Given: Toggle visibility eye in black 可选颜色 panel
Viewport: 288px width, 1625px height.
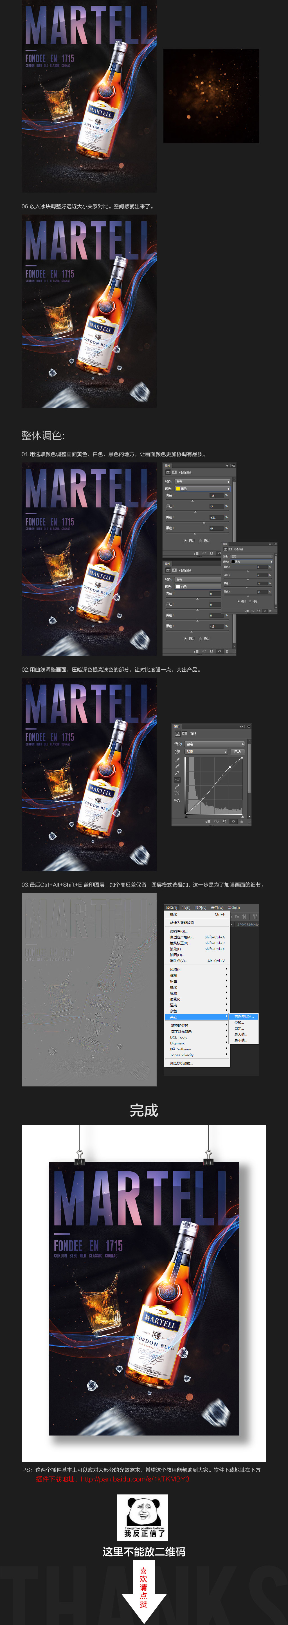Looking at the screenshot, I should tap(265, 611).
